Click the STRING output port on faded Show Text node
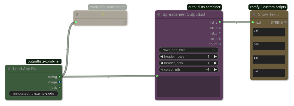 125,22
